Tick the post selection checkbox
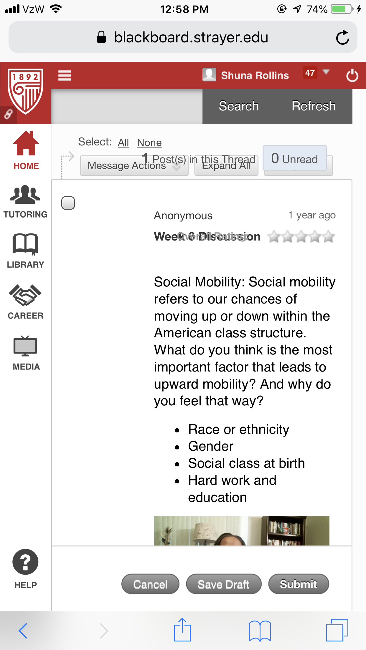 coord(68,203)
